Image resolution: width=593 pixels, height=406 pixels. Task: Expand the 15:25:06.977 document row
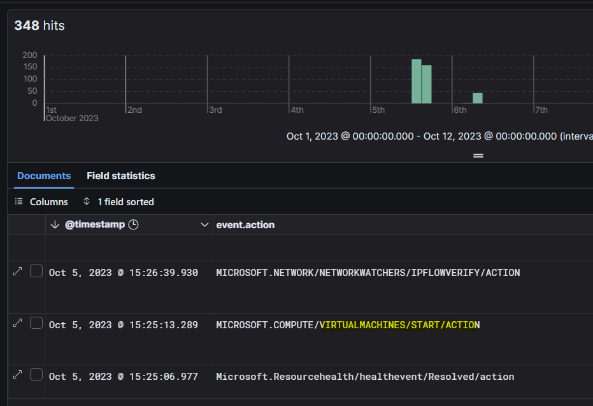pos(18,375)
